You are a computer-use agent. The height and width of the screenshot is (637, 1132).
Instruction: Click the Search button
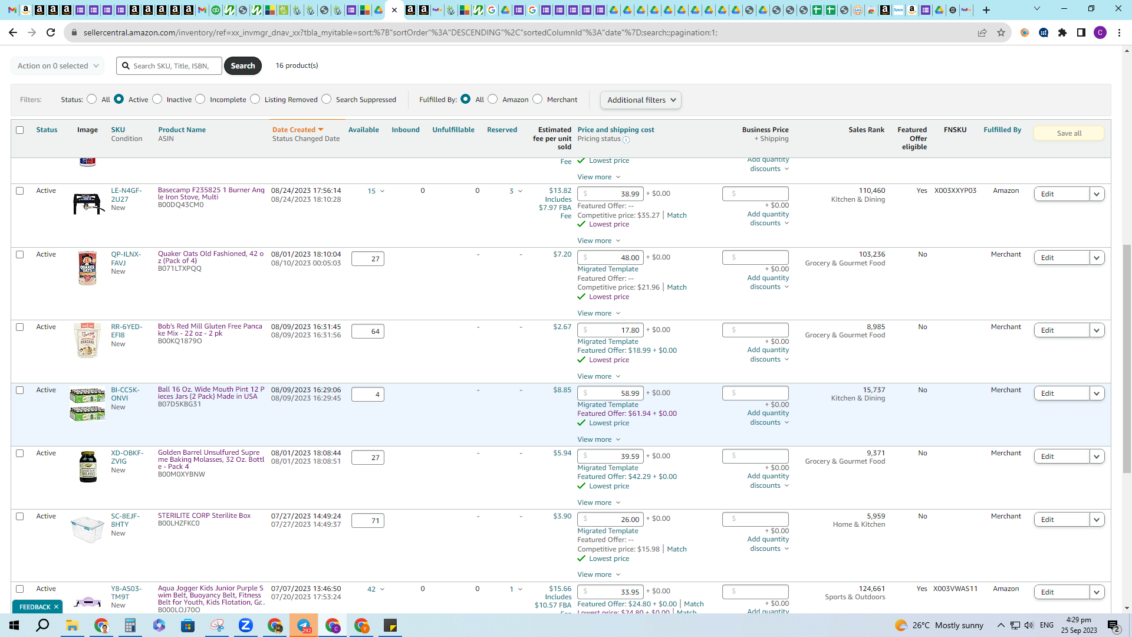243,66
